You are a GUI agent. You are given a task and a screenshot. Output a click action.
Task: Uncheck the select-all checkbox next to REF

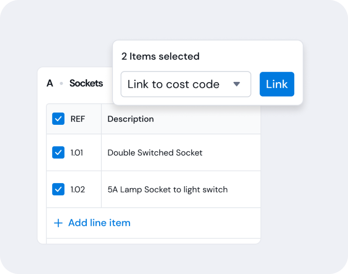pos(58,119)
